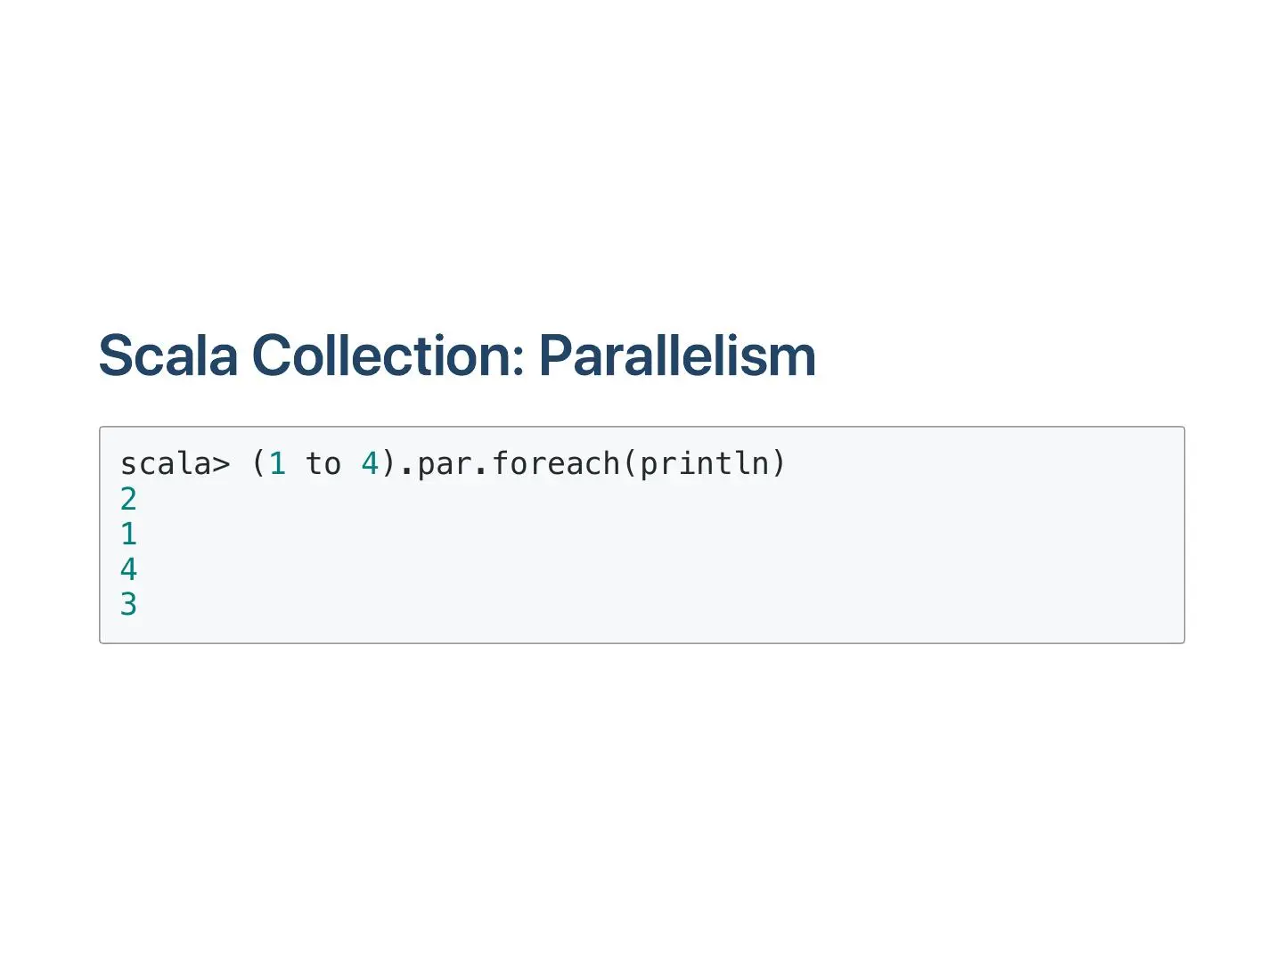Image resolution: width=1283 pixels, height=964 pixels.
Task: Select the word "Parallelism" in the heading
Action: [x=677, y=356]
